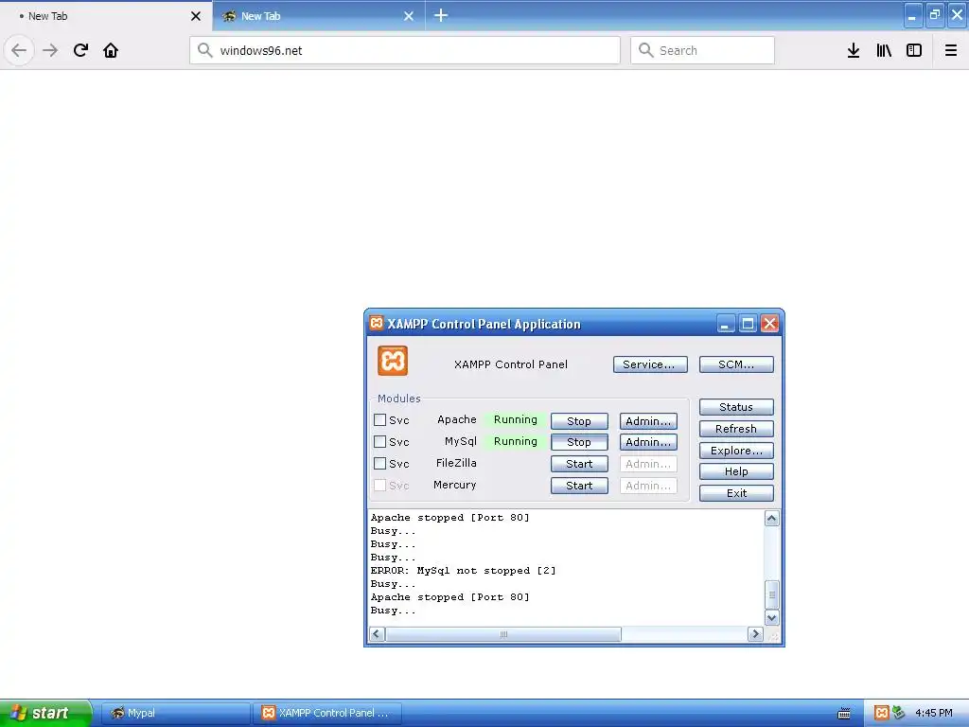Select XAMPP Control Panel taskbar button
This screenshot has height=727, width=969.
pyautogui.click(x=327, y=713)
